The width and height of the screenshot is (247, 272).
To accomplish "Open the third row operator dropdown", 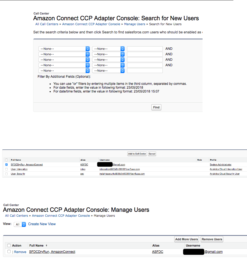I will pos(109,60).
